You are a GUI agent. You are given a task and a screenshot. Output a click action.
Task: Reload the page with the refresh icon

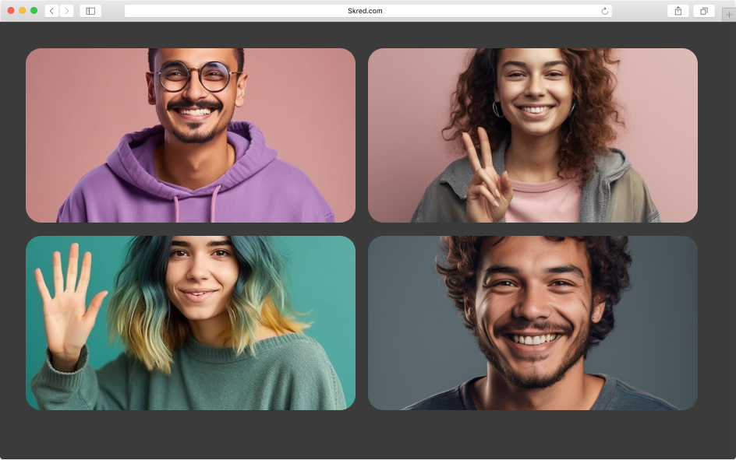tap(604, 11)
